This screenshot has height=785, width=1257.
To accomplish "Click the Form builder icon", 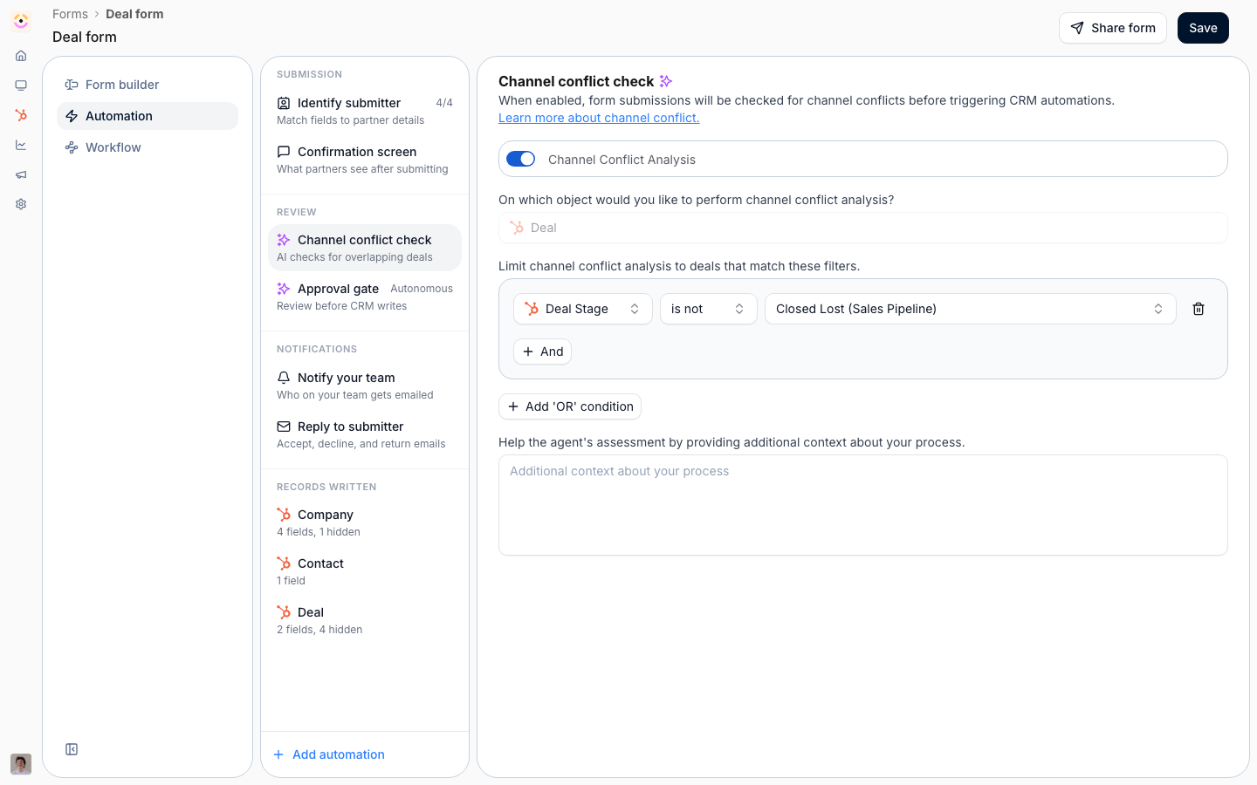I will click(x=72, y=85).
